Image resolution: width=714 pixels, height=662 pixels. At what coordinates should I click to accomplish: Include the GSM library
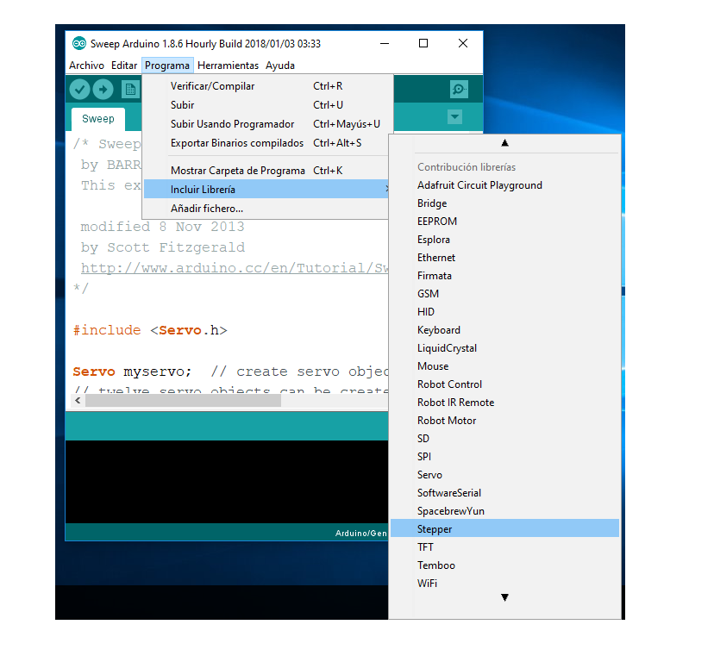click(x=504, y=294)
